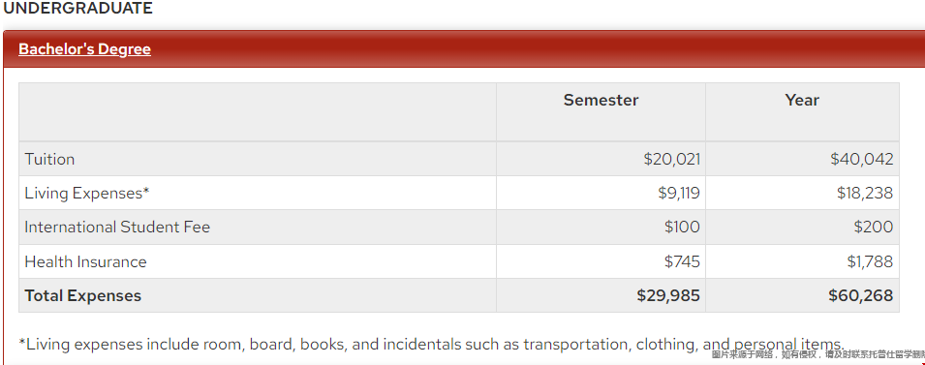Open the Bachelor's Degree link
The width and height of the screenshot is (925, 365).
(x=84, y=49)
